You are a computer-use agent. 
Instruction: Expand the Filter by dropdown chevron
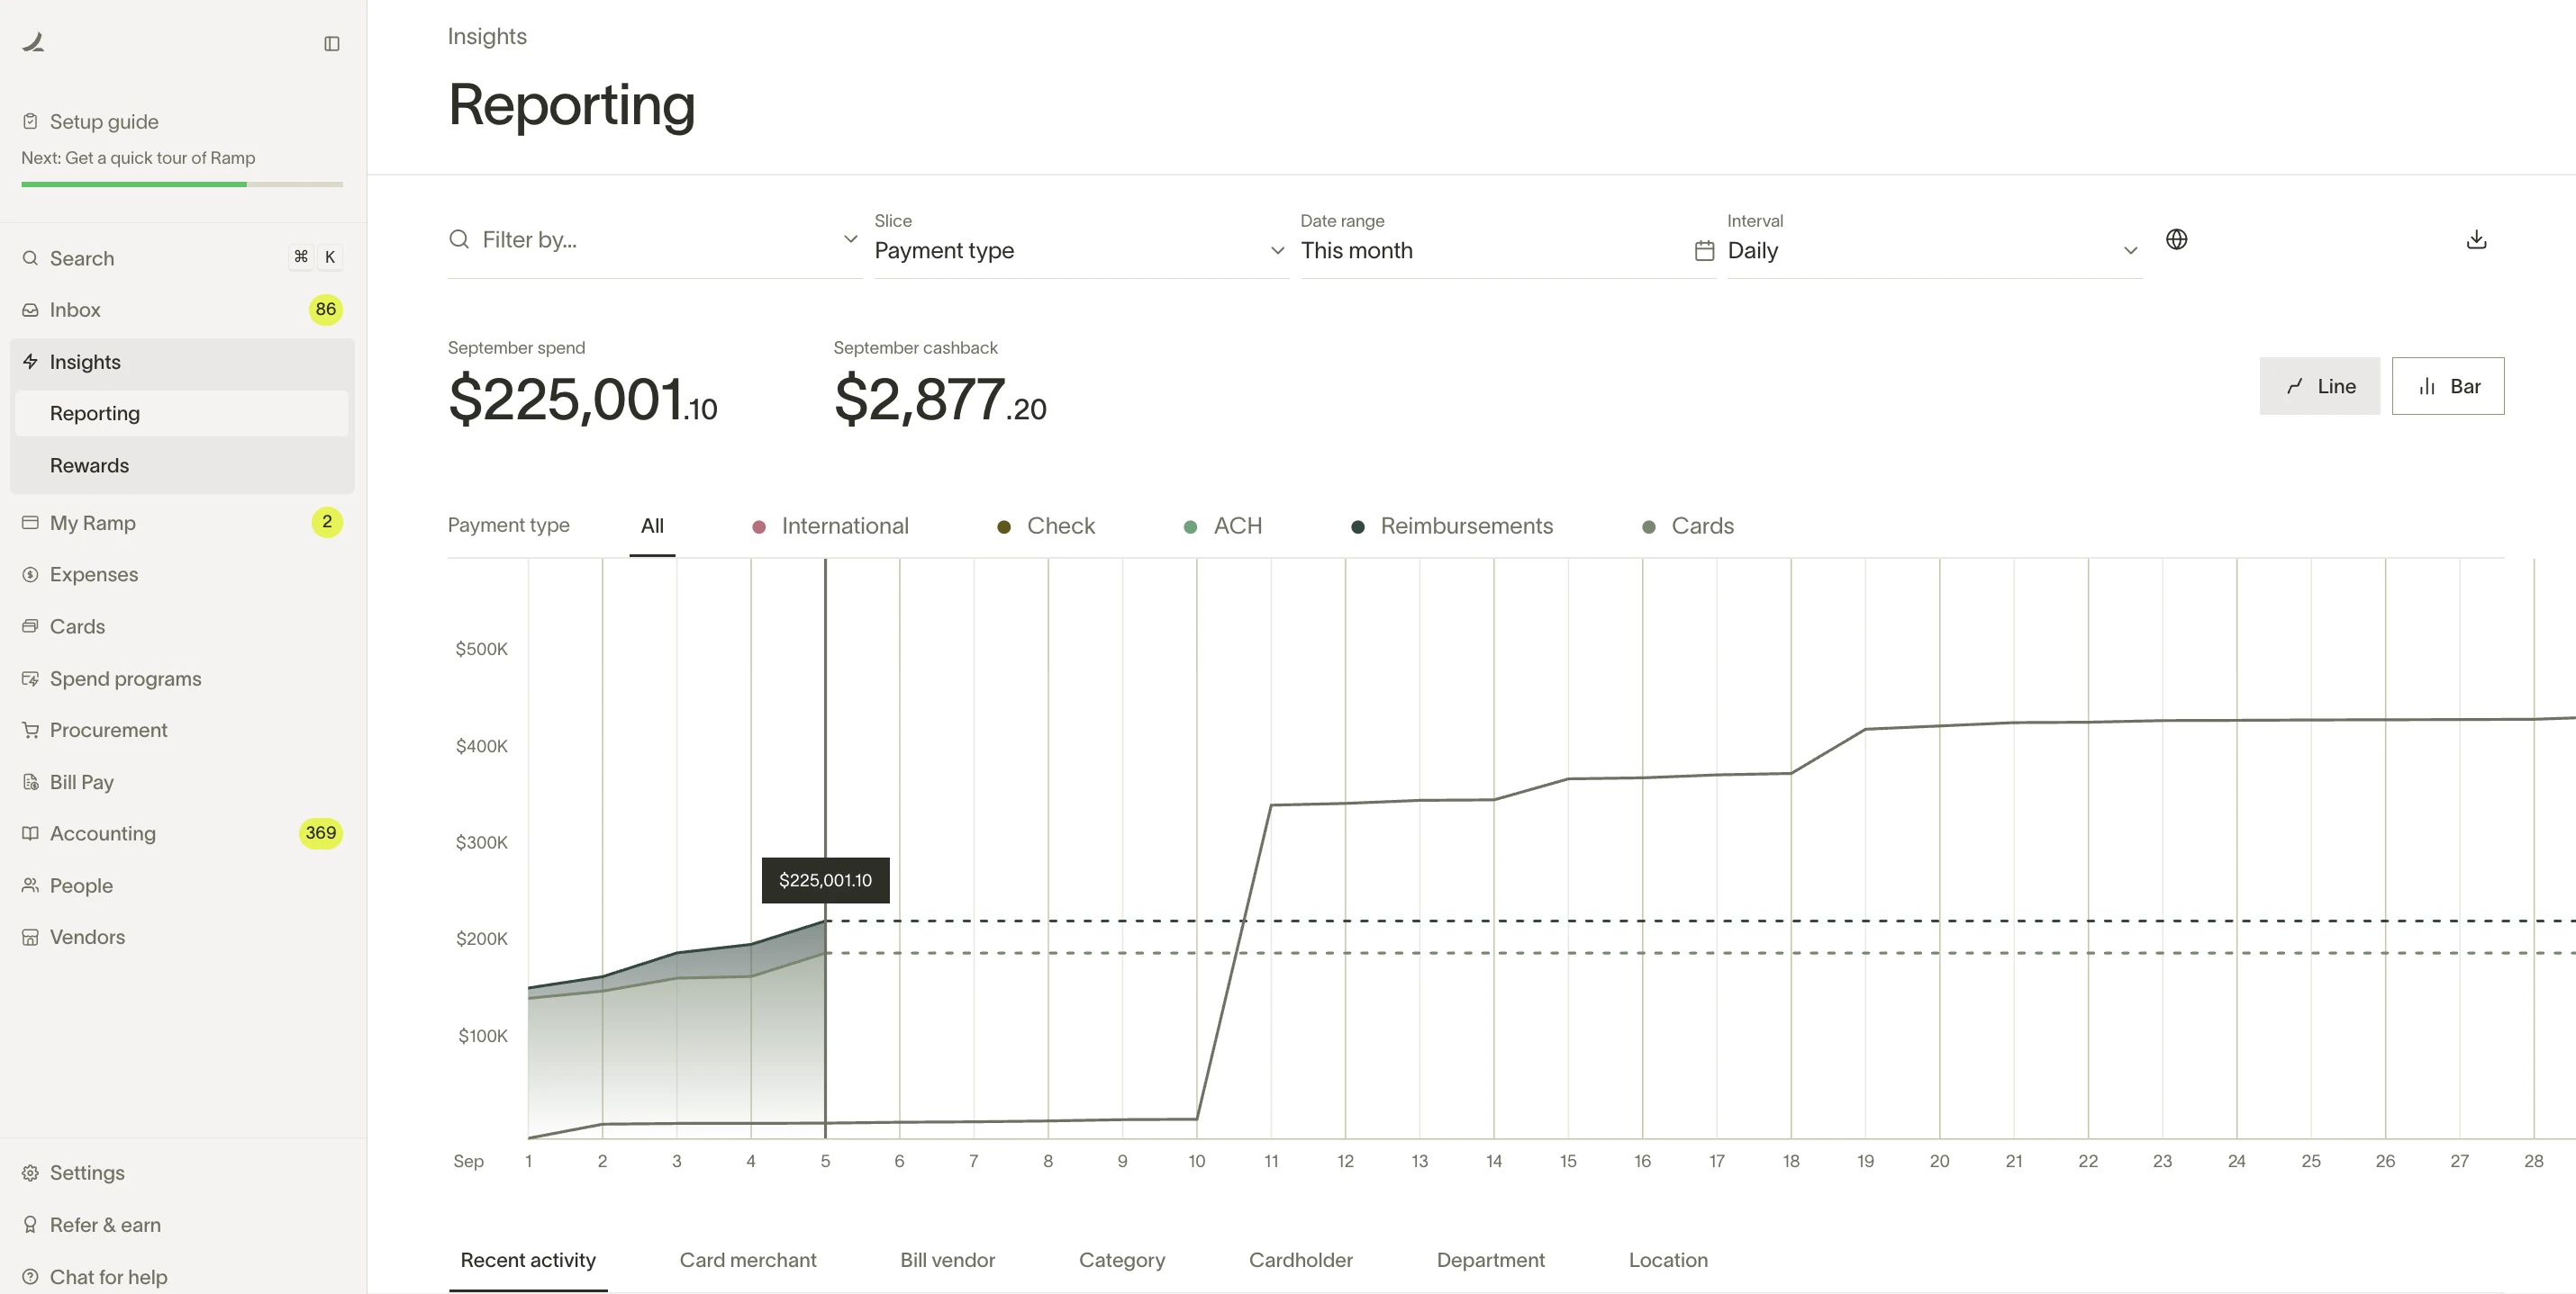[850, 240]
